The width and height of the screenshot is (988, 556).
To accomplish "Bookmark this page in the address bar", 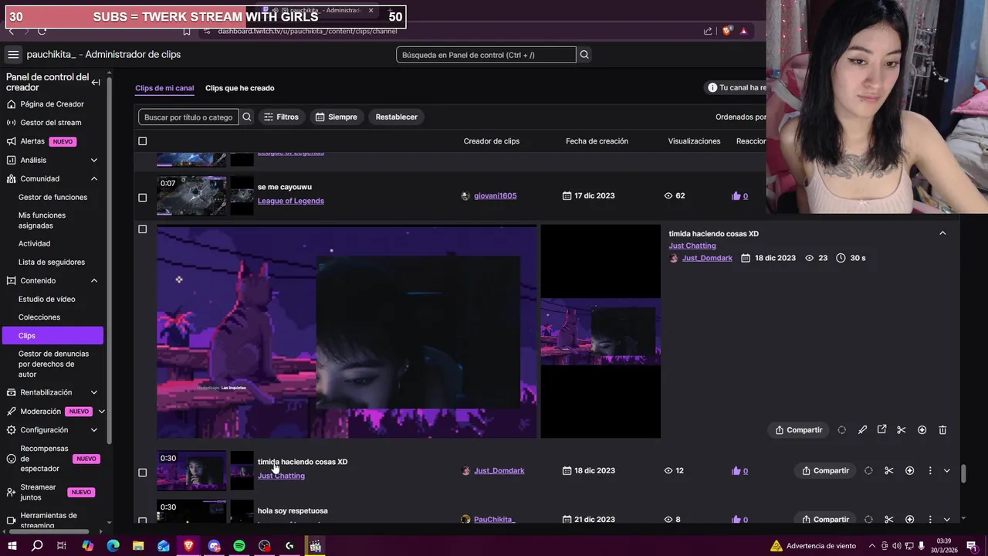I will [187, 31].
